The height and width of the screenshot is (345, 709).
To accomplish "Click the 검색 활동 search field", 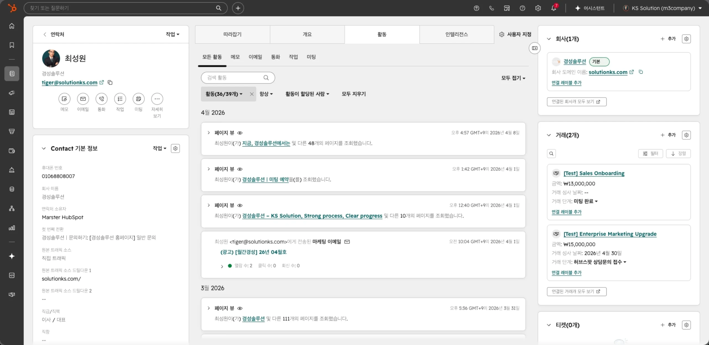I will (x=238, y=78).
